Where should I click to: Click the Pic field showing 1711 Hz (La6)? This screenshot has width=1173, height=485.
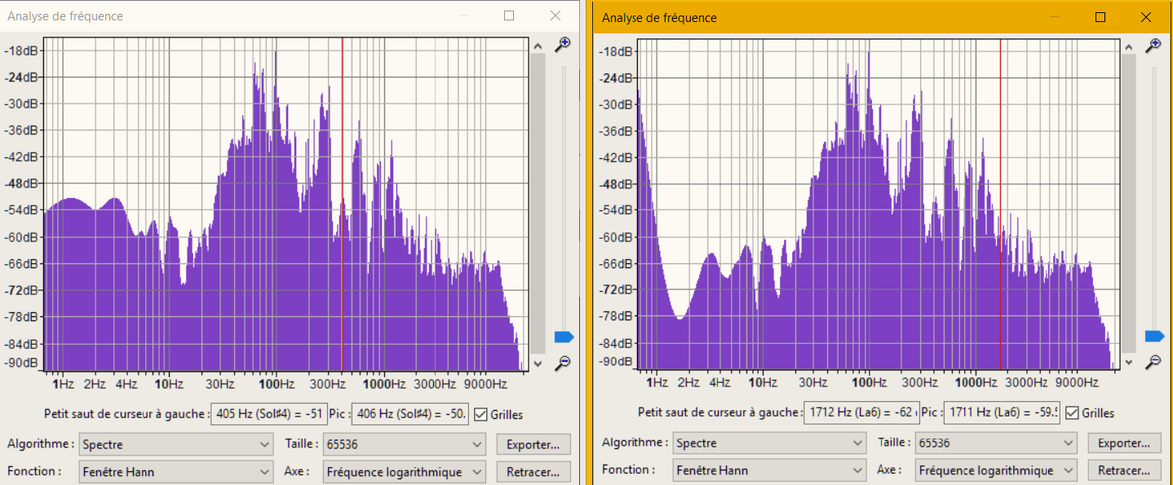point(1002,412)
